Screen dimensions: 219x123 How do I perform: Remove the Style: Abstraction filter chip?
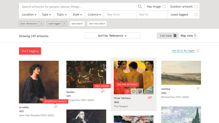(x=41, y=24)
